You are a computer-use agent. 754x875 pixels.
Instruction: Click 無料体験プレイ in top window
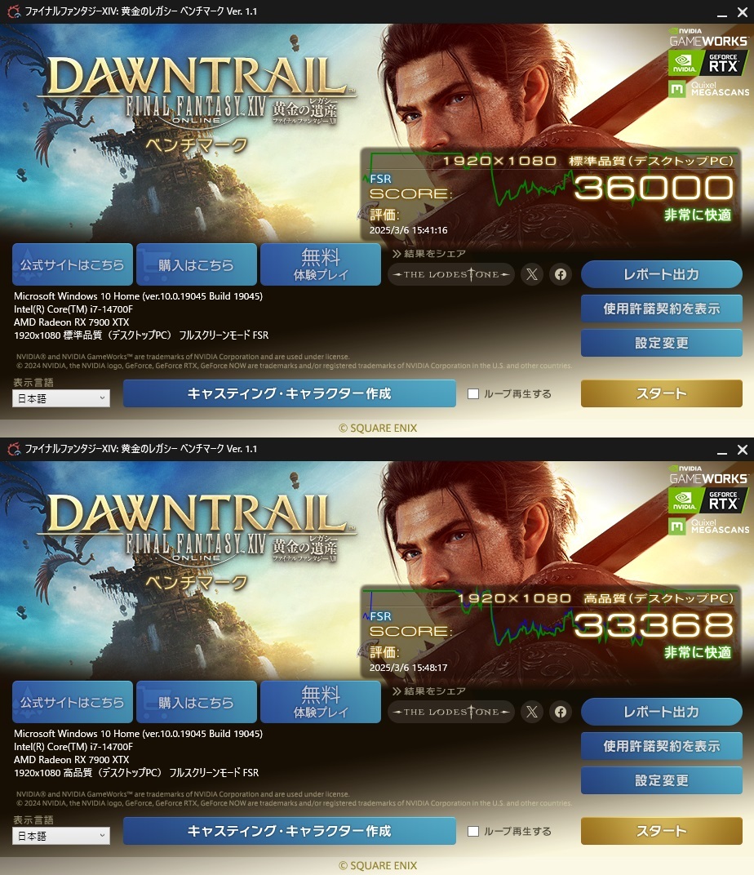[x=321, y=264]
